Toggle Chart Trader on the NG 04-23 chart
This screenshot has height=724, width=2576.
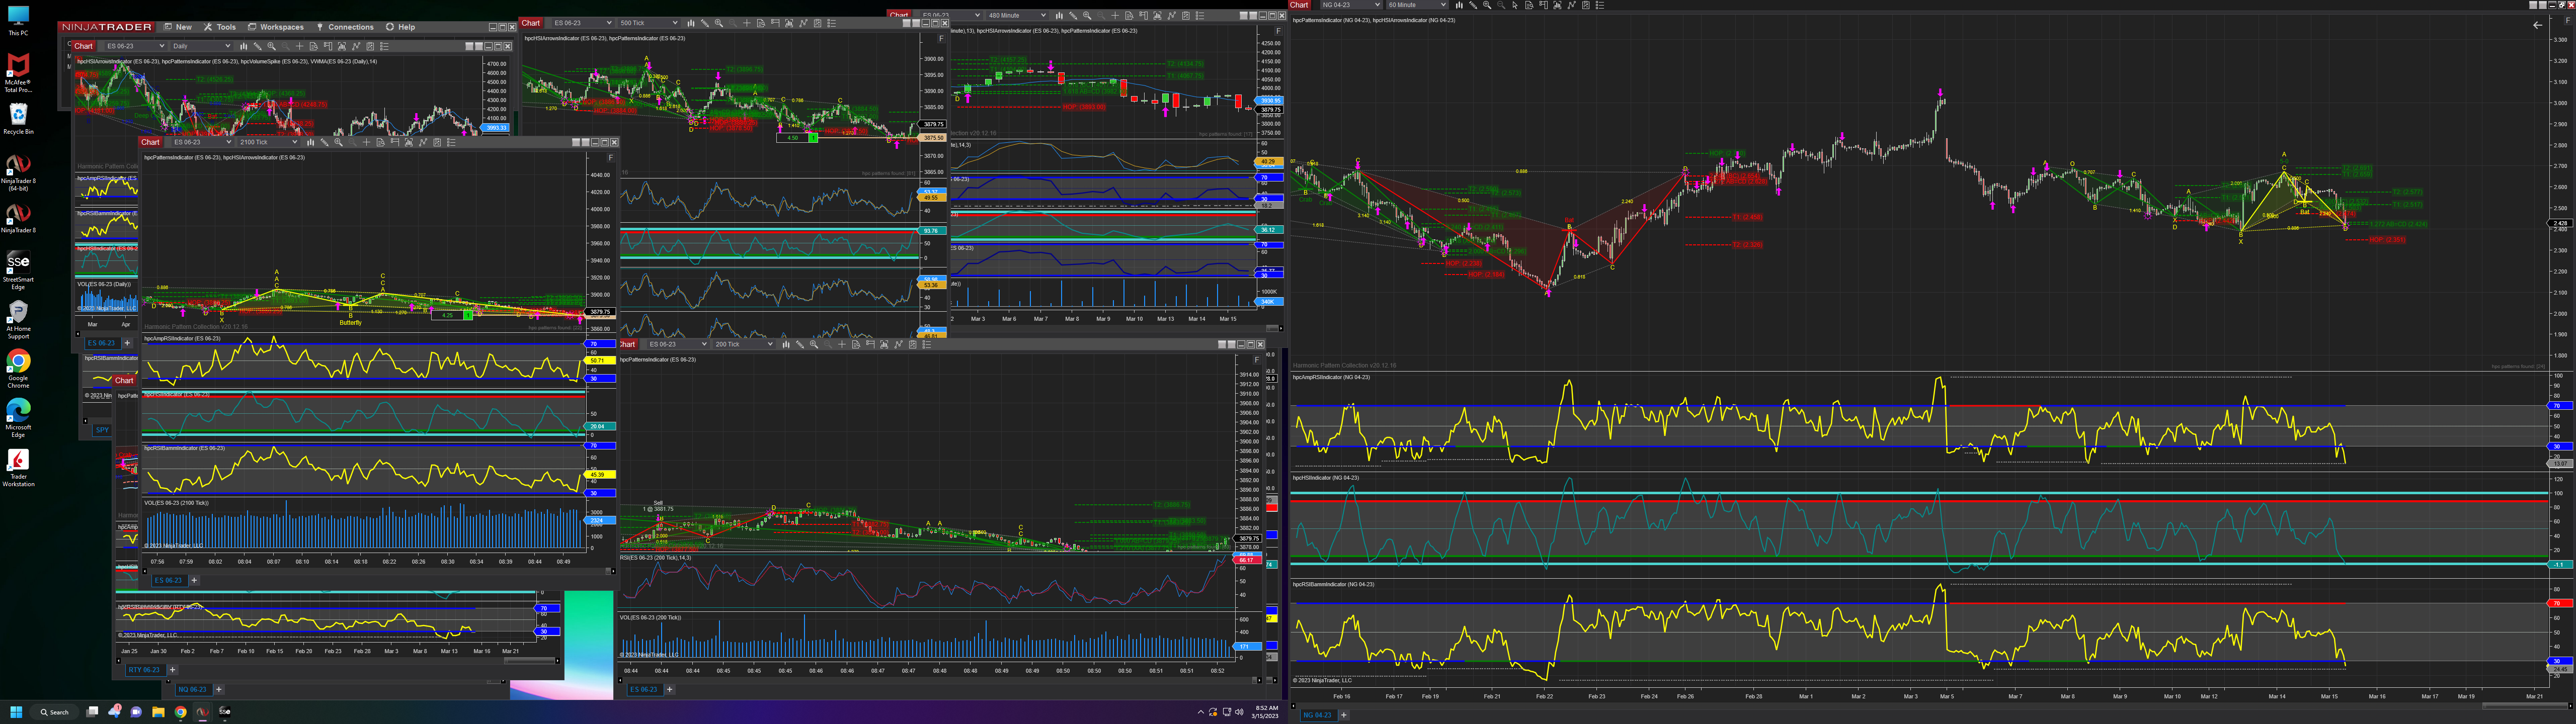tap(1543, 5)
